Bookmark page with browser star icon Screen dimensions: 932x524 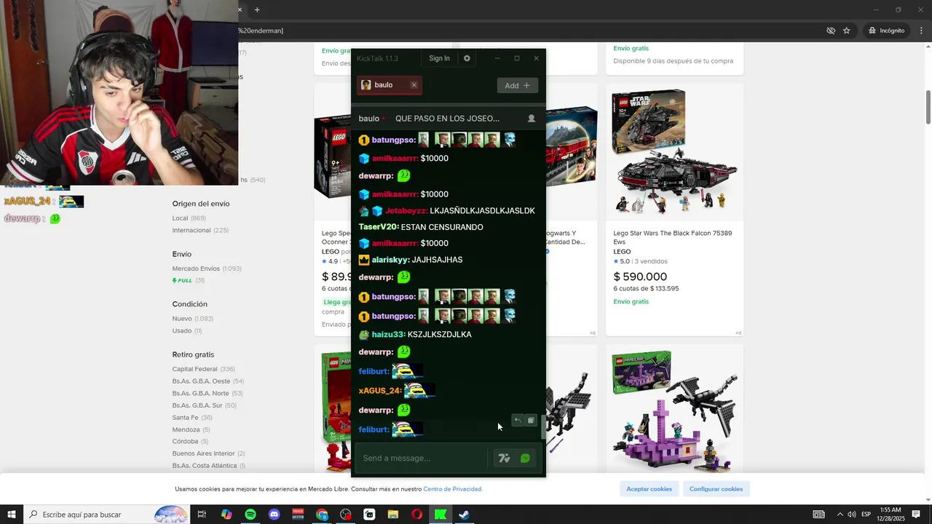coord(846,31)
